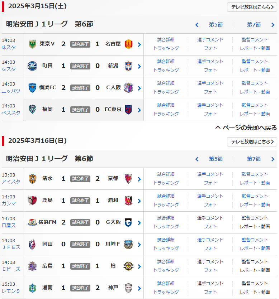Click the Urawa Reds club crest
279x299 pixels.
click(x=128, y=201)
